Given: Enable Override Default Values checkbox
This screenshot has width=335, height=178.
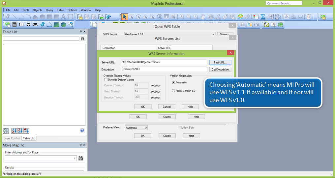Looking at the screenshot, I should [106, 79].
